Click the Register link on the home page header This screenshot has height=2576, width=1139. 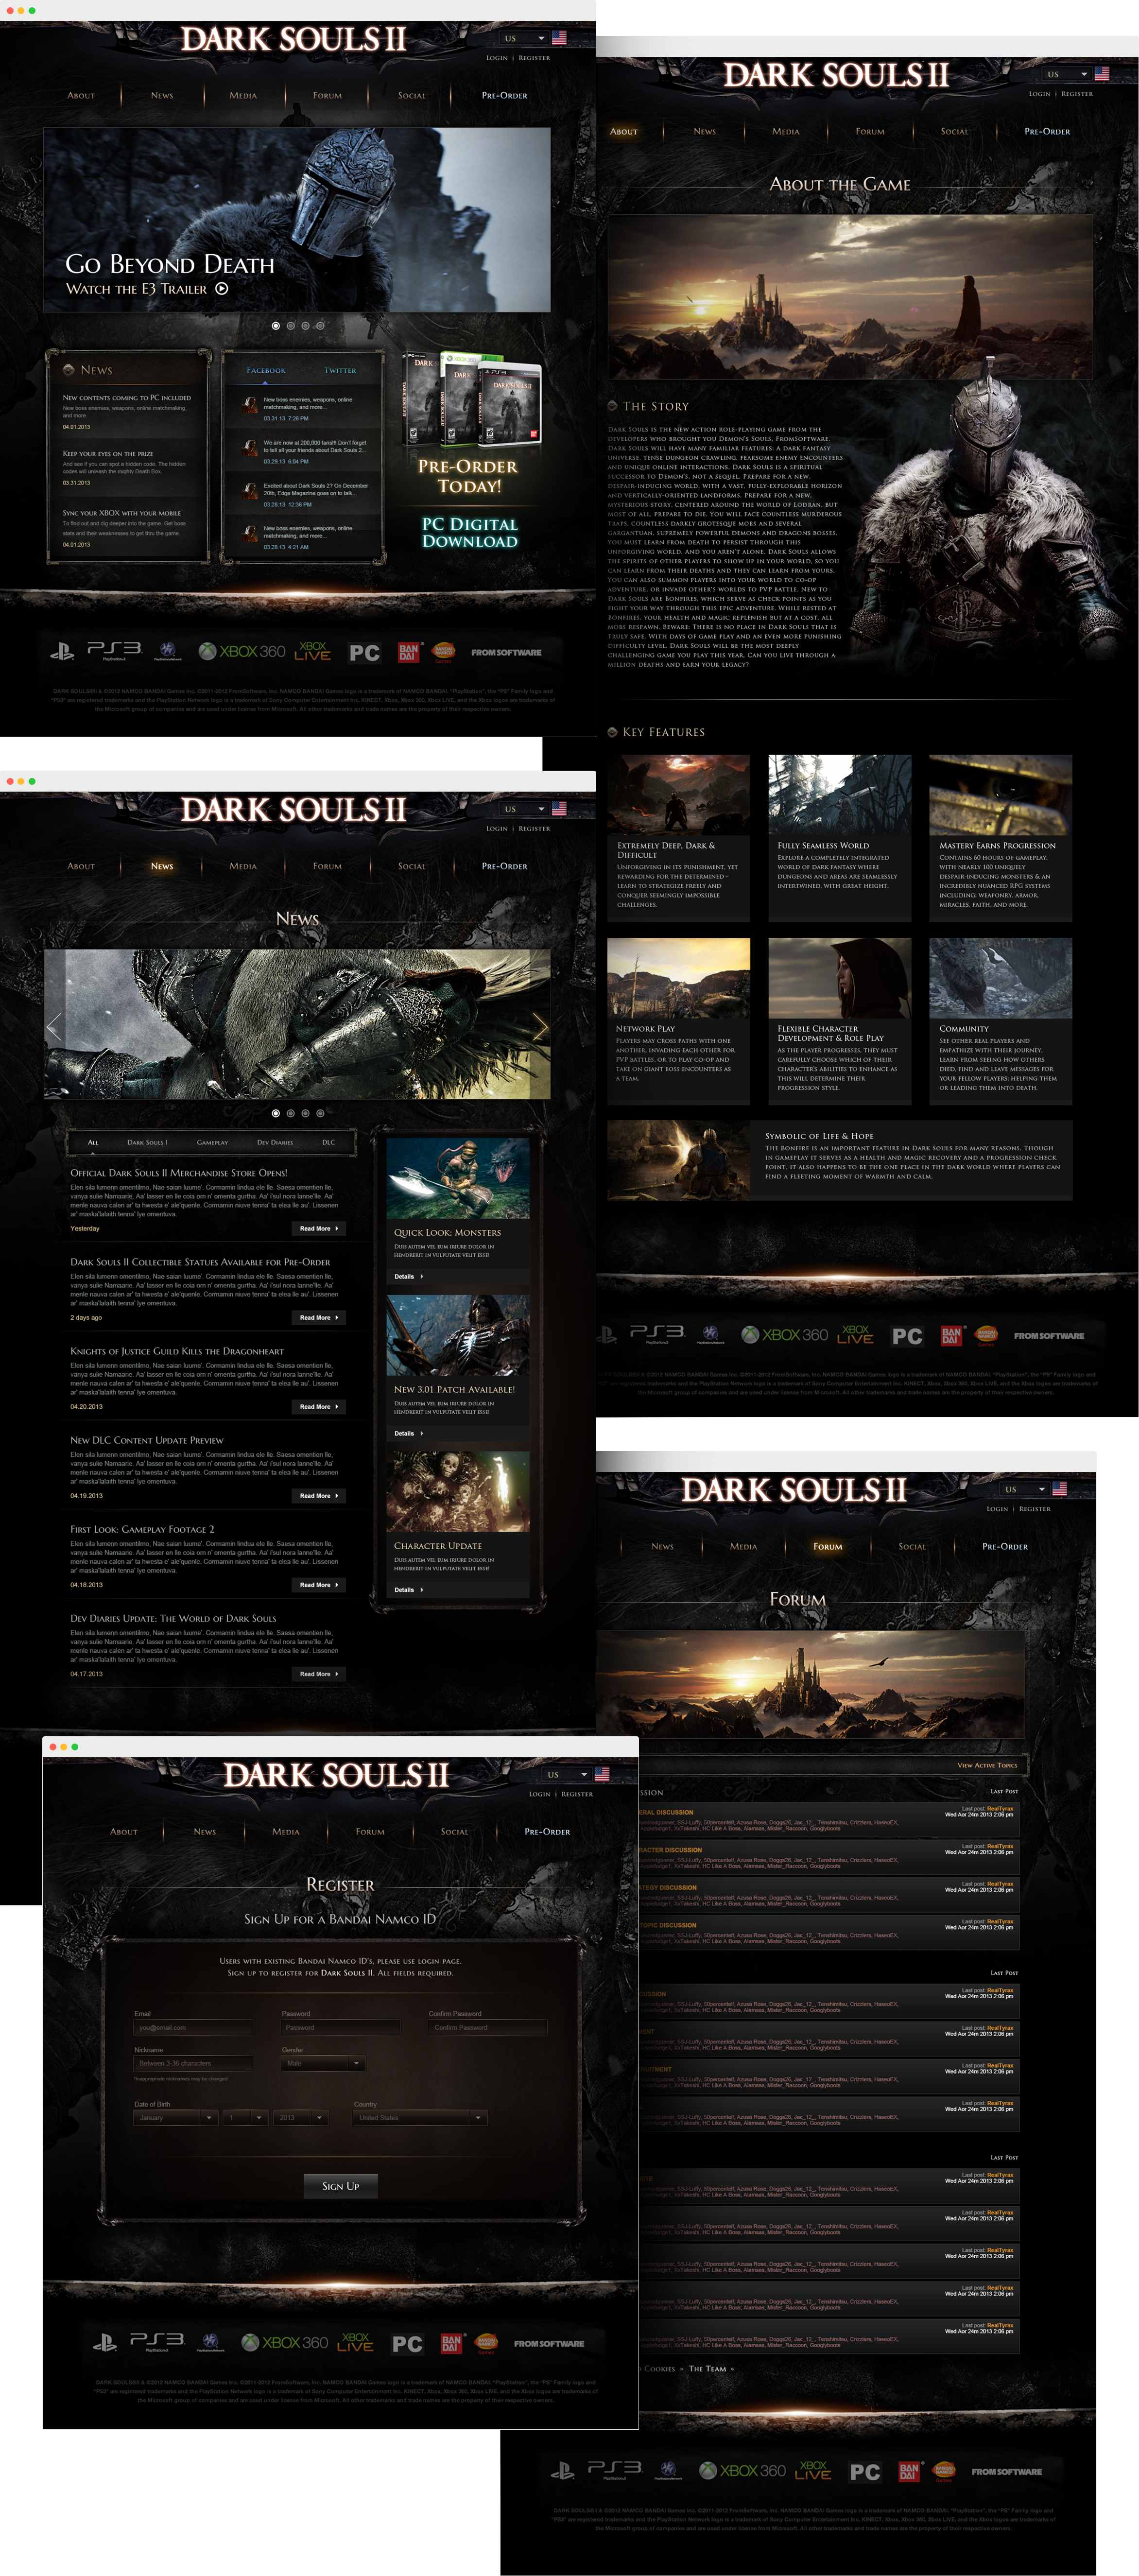(x=534, y=58)
